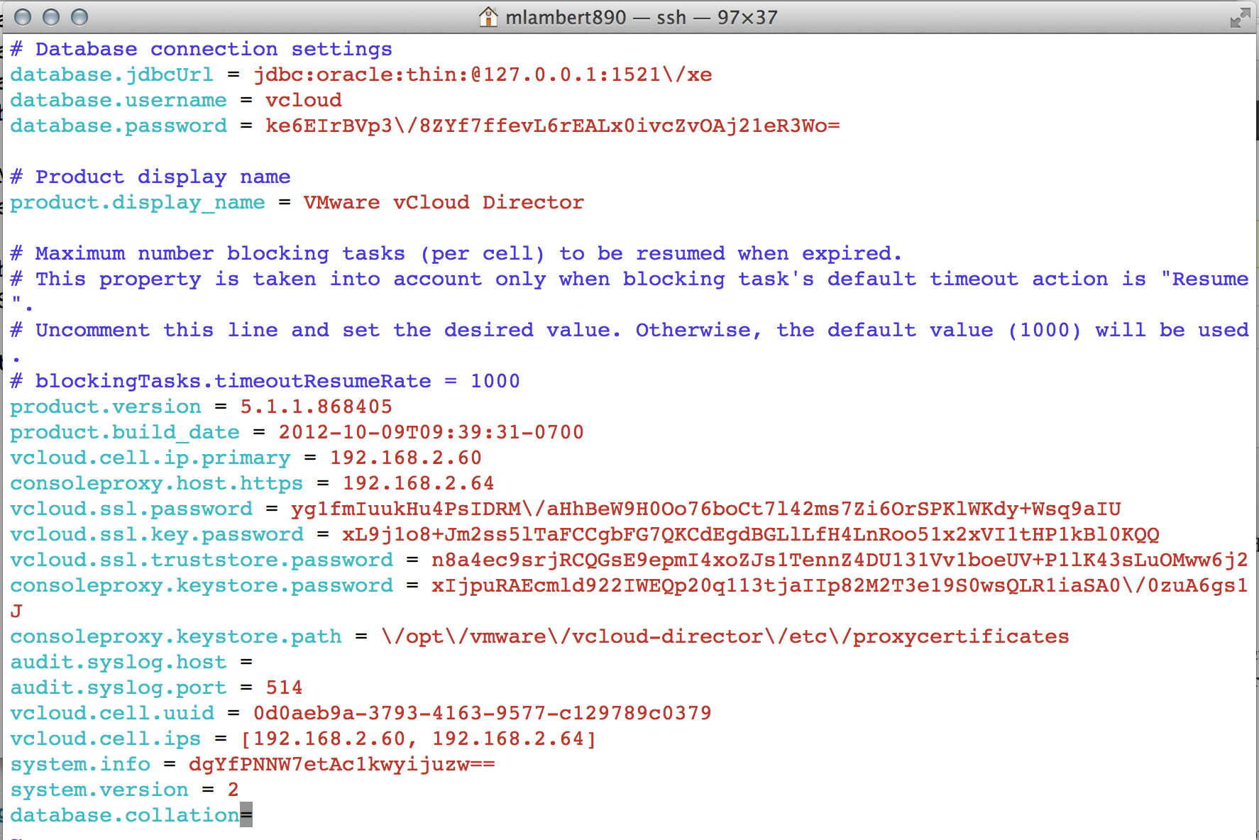1259x840 pixels.
Task: Click the product.version value 5.1.1.868405
Action: point(316,407)
